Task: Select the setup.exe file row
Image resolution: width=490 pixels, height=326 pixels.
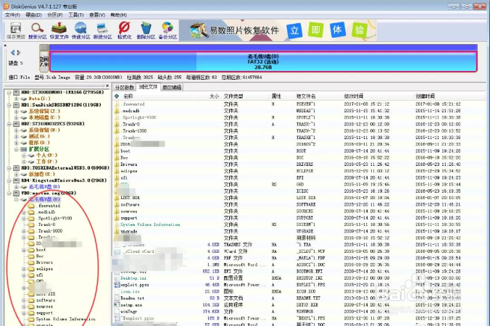Action: coord(300,305)
